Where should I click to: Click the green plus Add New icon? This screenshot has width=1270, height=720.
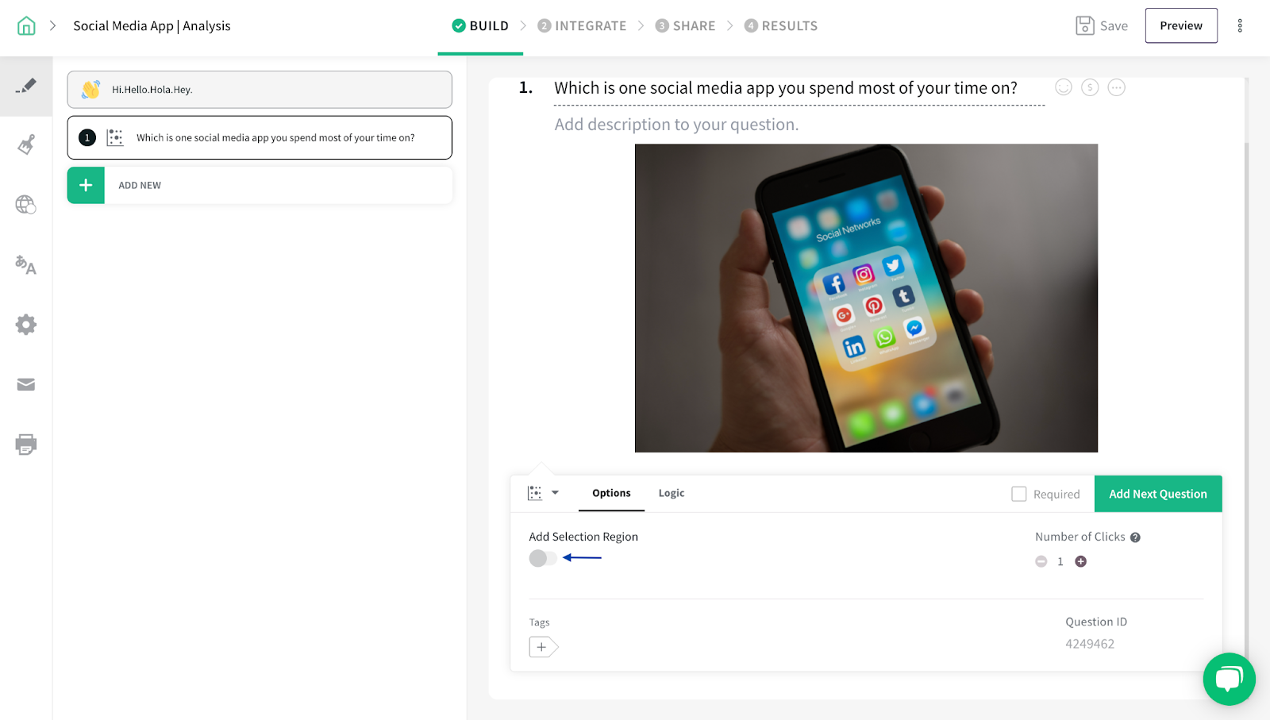click(86, 185)
